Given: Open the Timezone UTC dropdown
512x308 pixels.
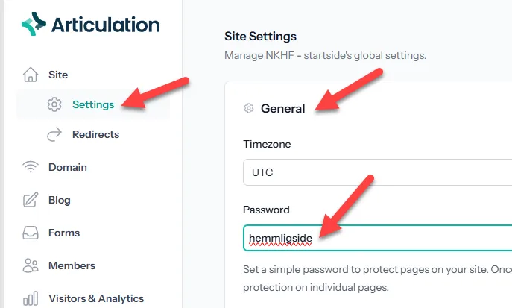Looking at the screenshot, I should [x=377, y=172].
